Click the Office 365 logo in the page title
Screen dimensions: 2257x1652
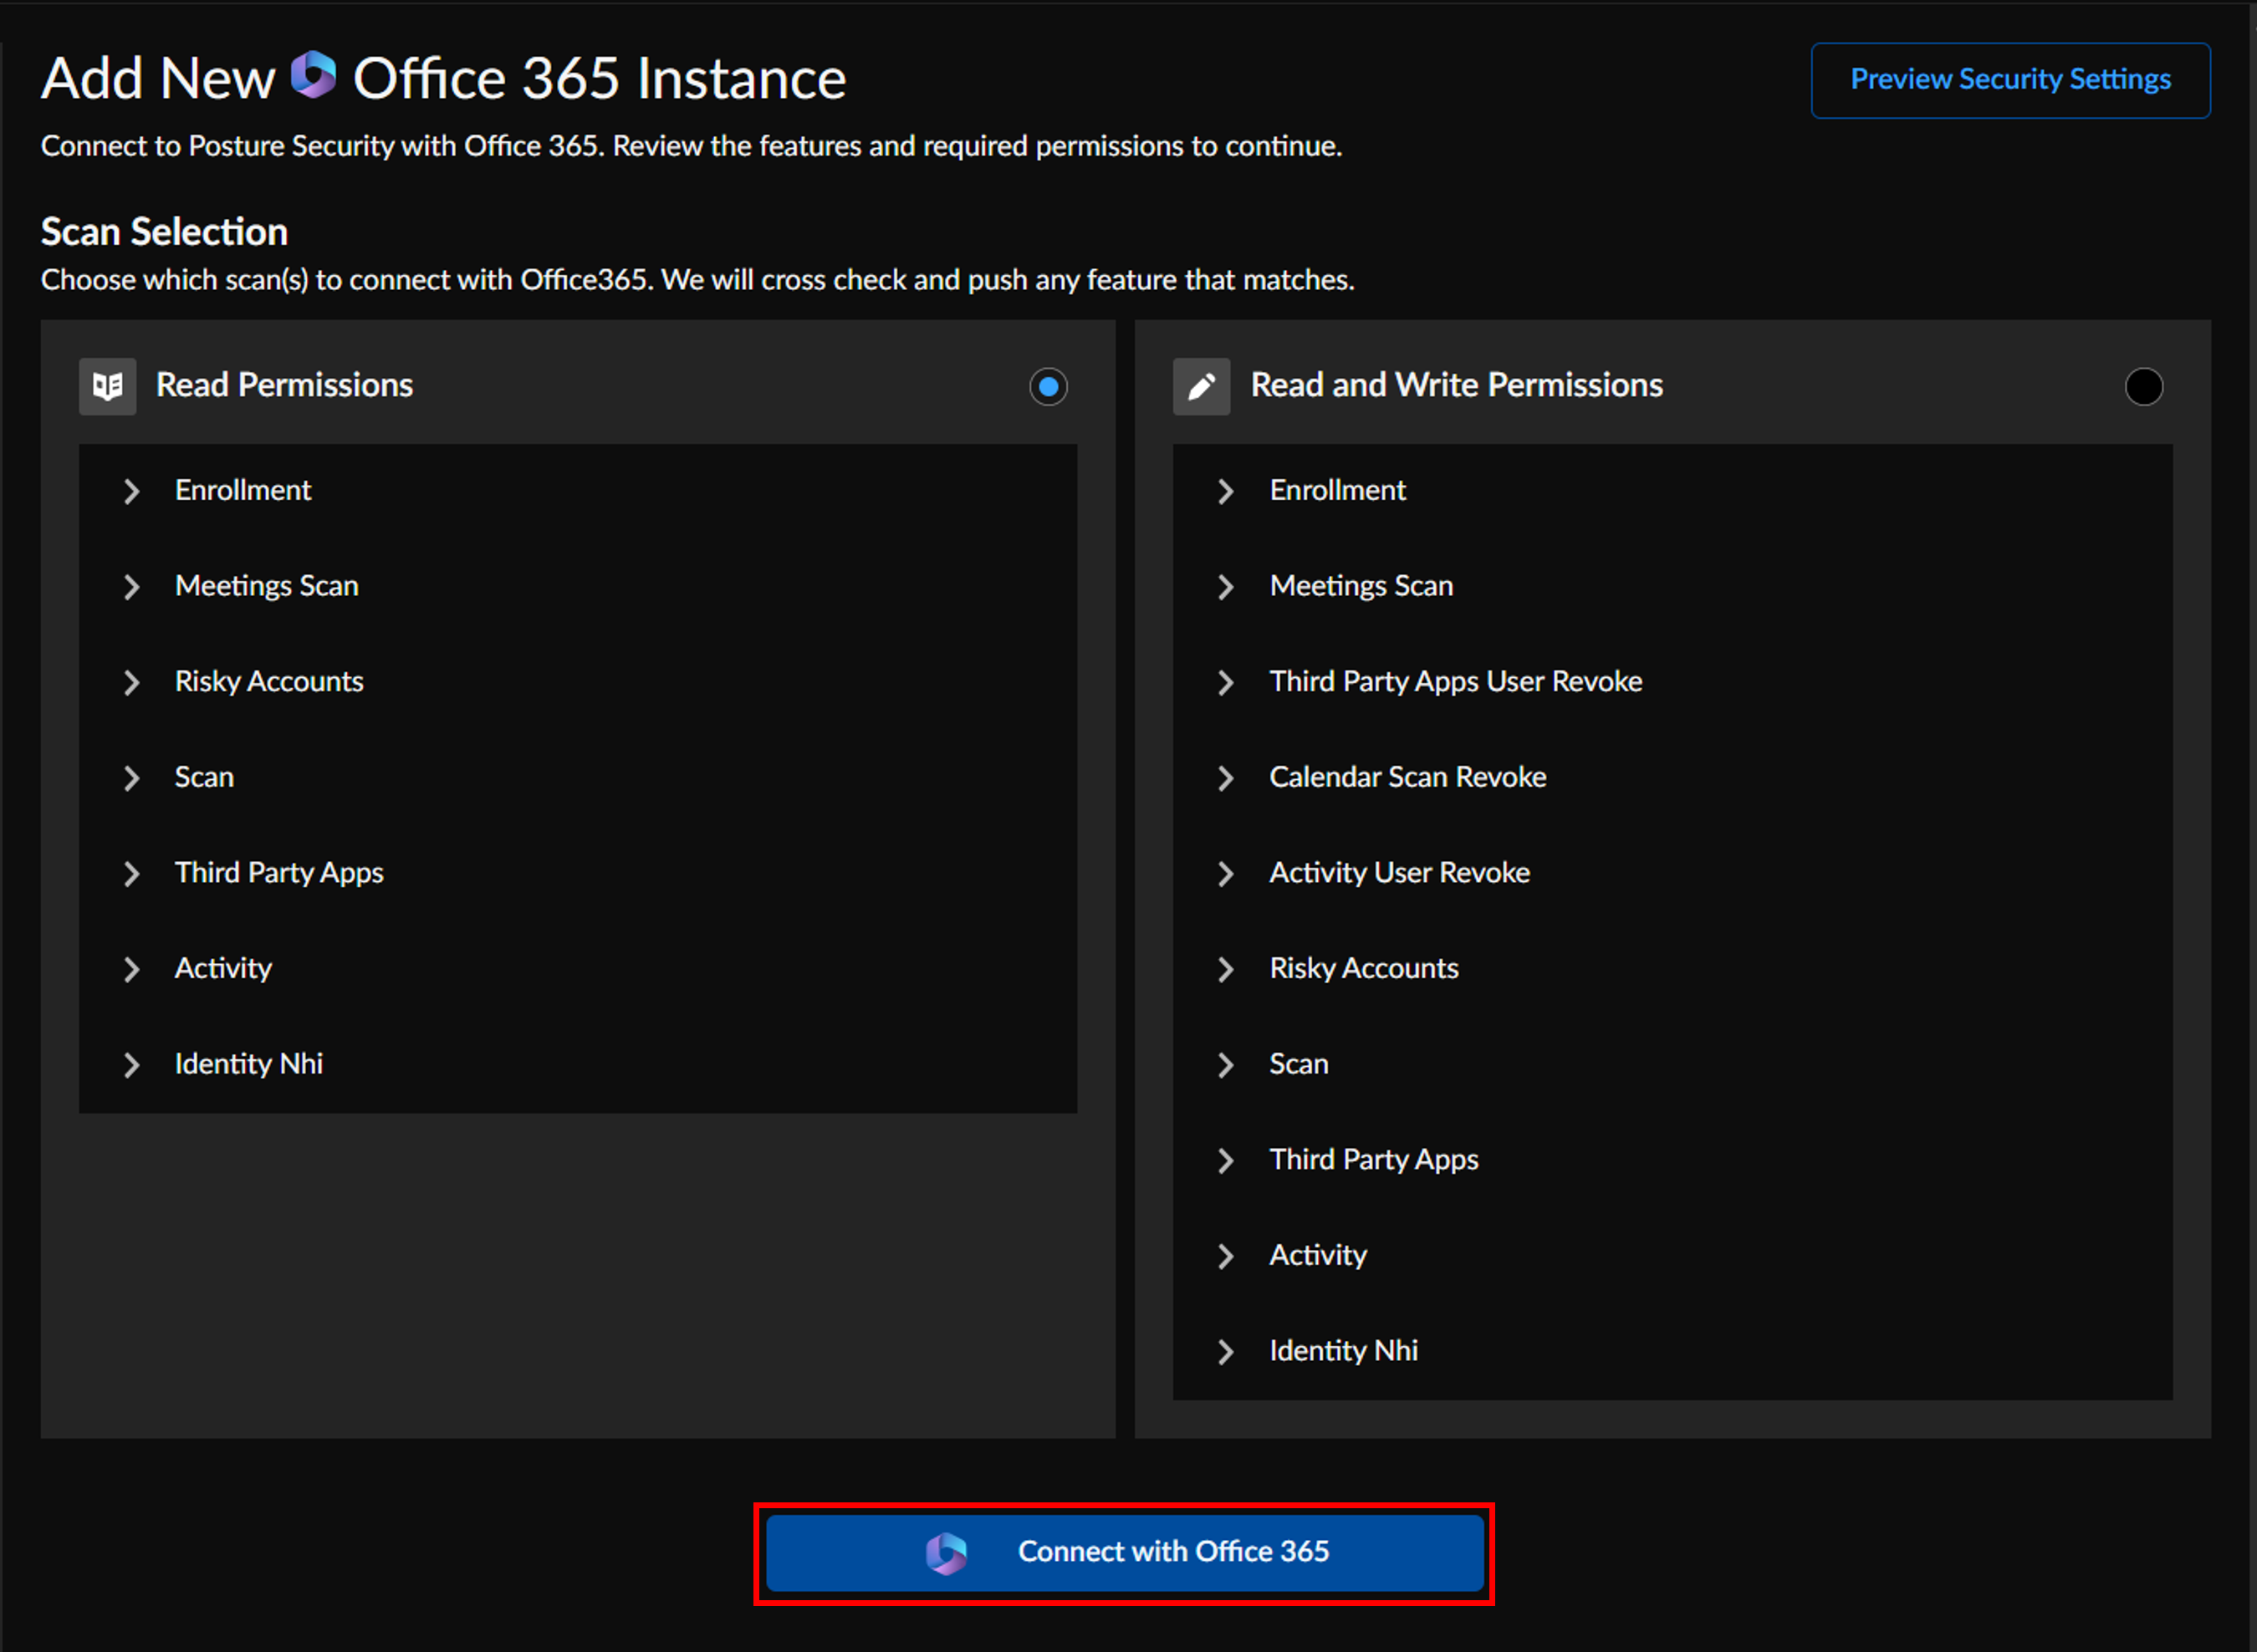click(x=314, y=75)
